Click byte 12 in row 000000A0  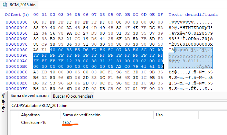click(69, 61)
